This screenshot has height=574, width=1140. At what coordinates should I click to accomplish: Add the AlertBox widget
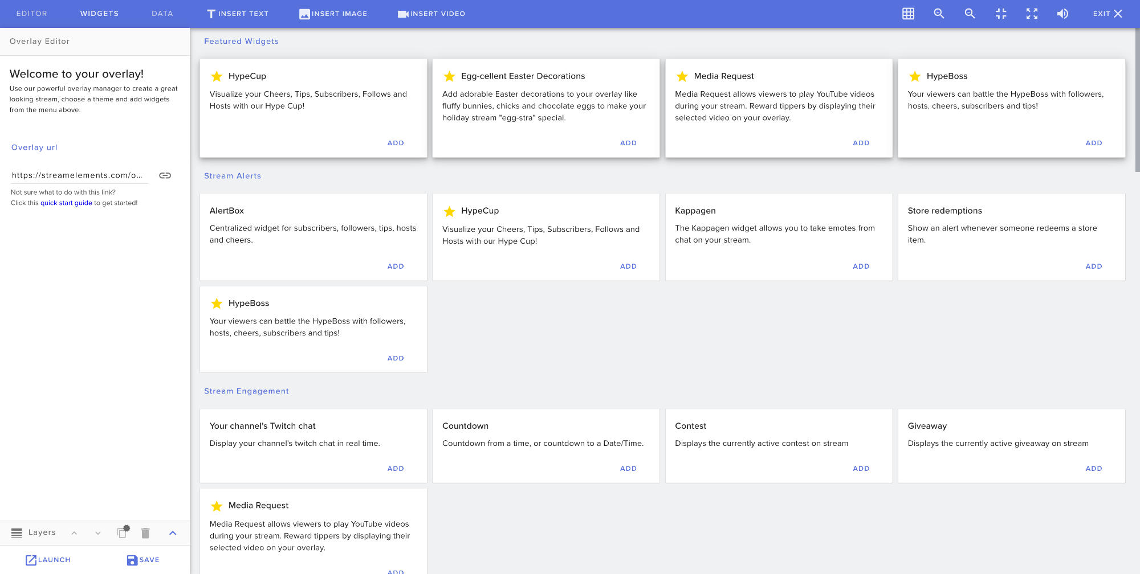[x=396, y=266]
